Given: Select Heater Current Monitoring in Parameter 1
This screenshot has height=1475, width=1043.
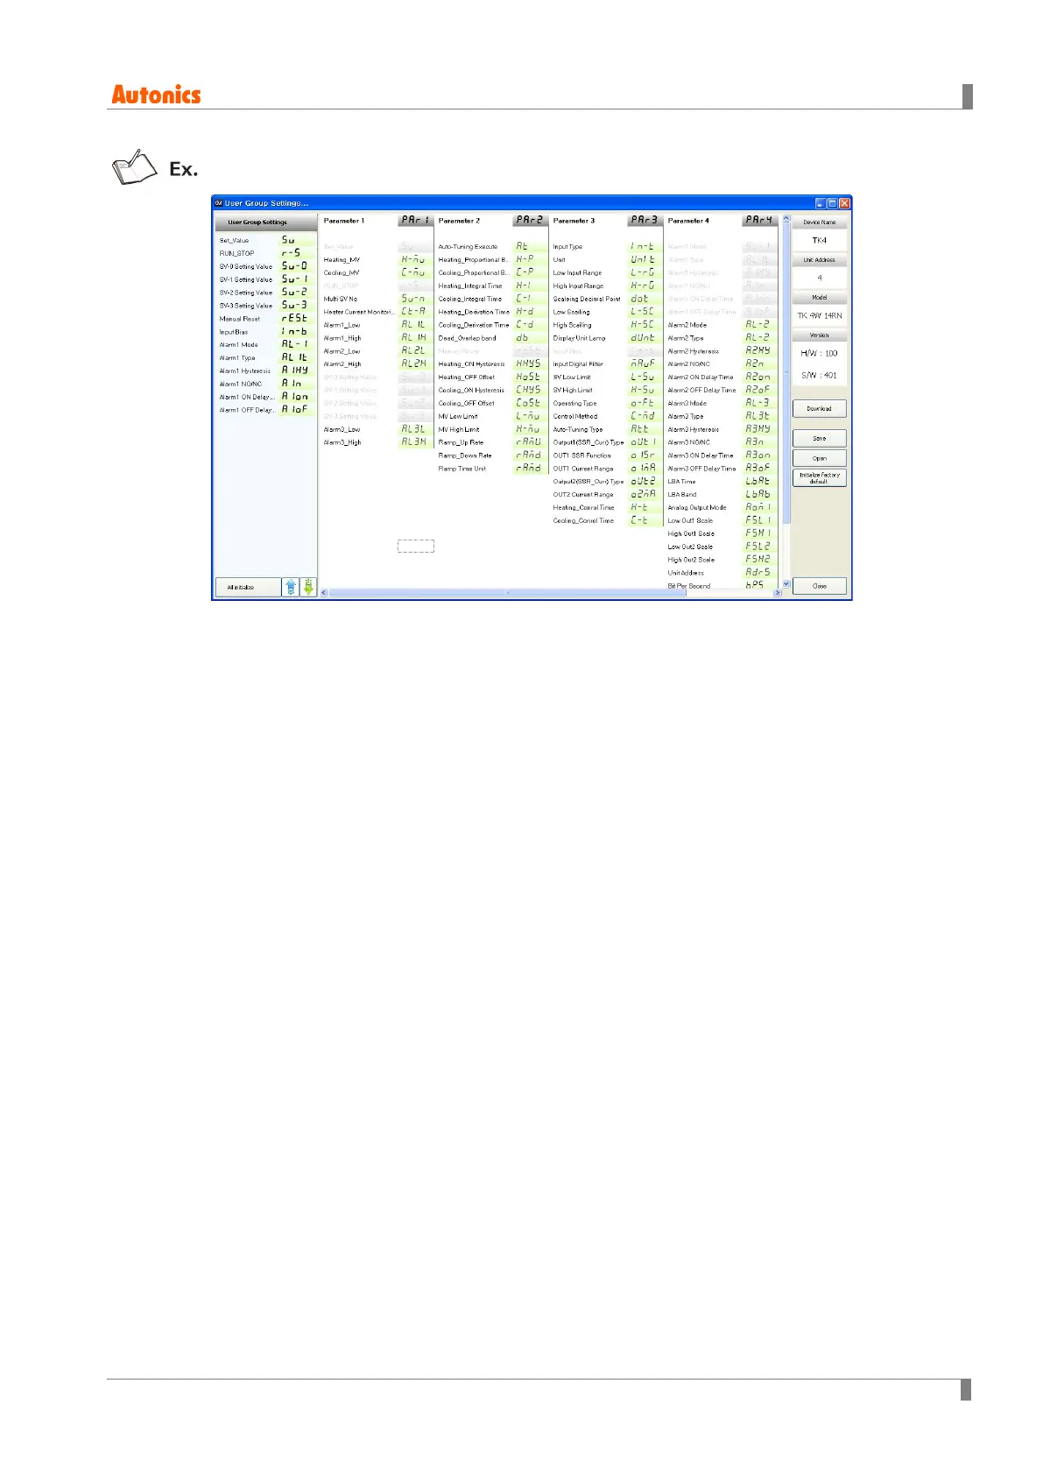Looking at the screenshot, I should (x=377, y=312).
